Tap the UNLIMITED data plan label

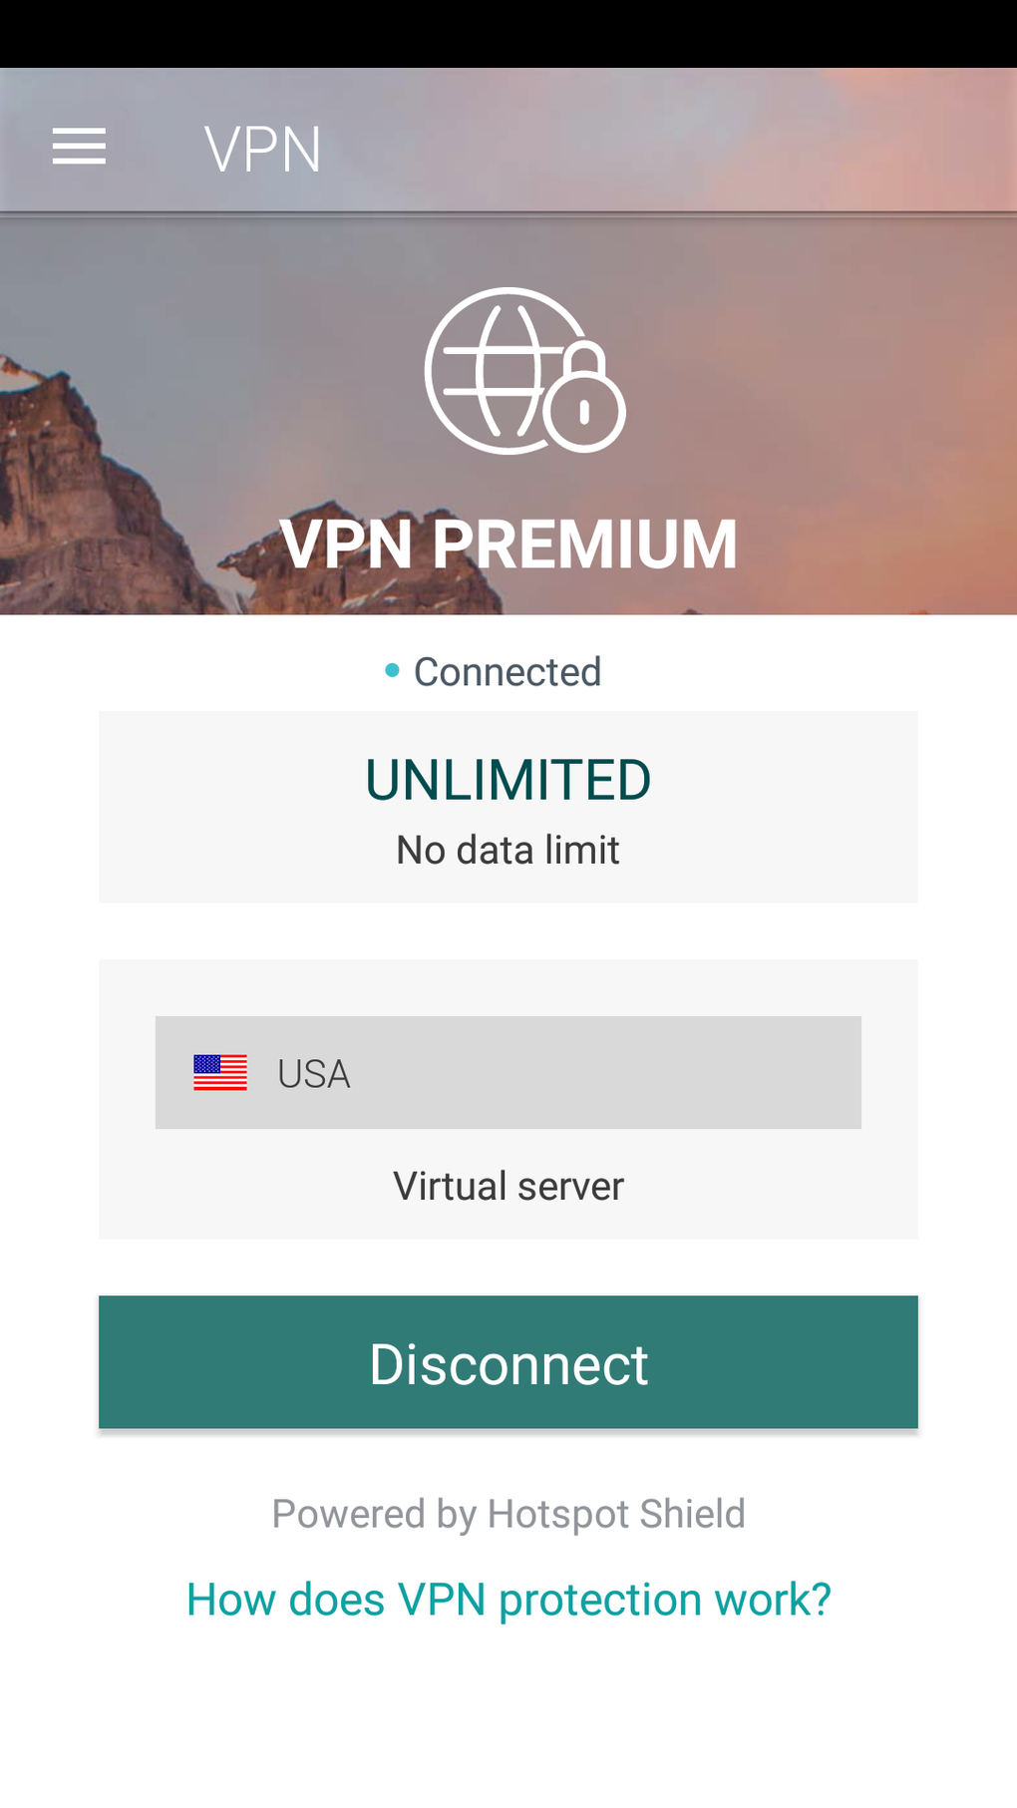[x=508, y=780]
